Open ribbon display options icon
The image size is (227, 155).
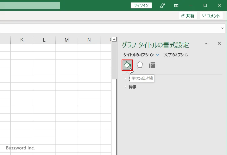coord(176,6)
